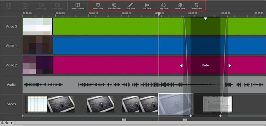This screenshot has height=126, width=266.
Task: Click the right arrow beside Fade label
Action: pyautogui.click(x=230, y=66)
